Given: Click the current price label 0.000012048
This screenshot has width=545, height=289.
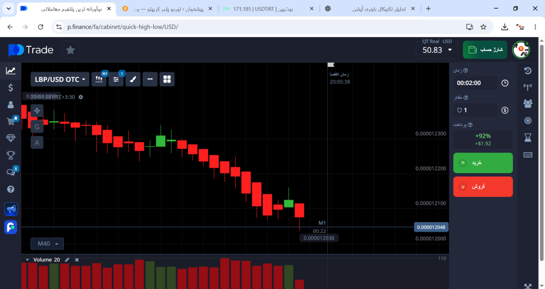Looking at the screenshot, I should click(x=431, y=227).
